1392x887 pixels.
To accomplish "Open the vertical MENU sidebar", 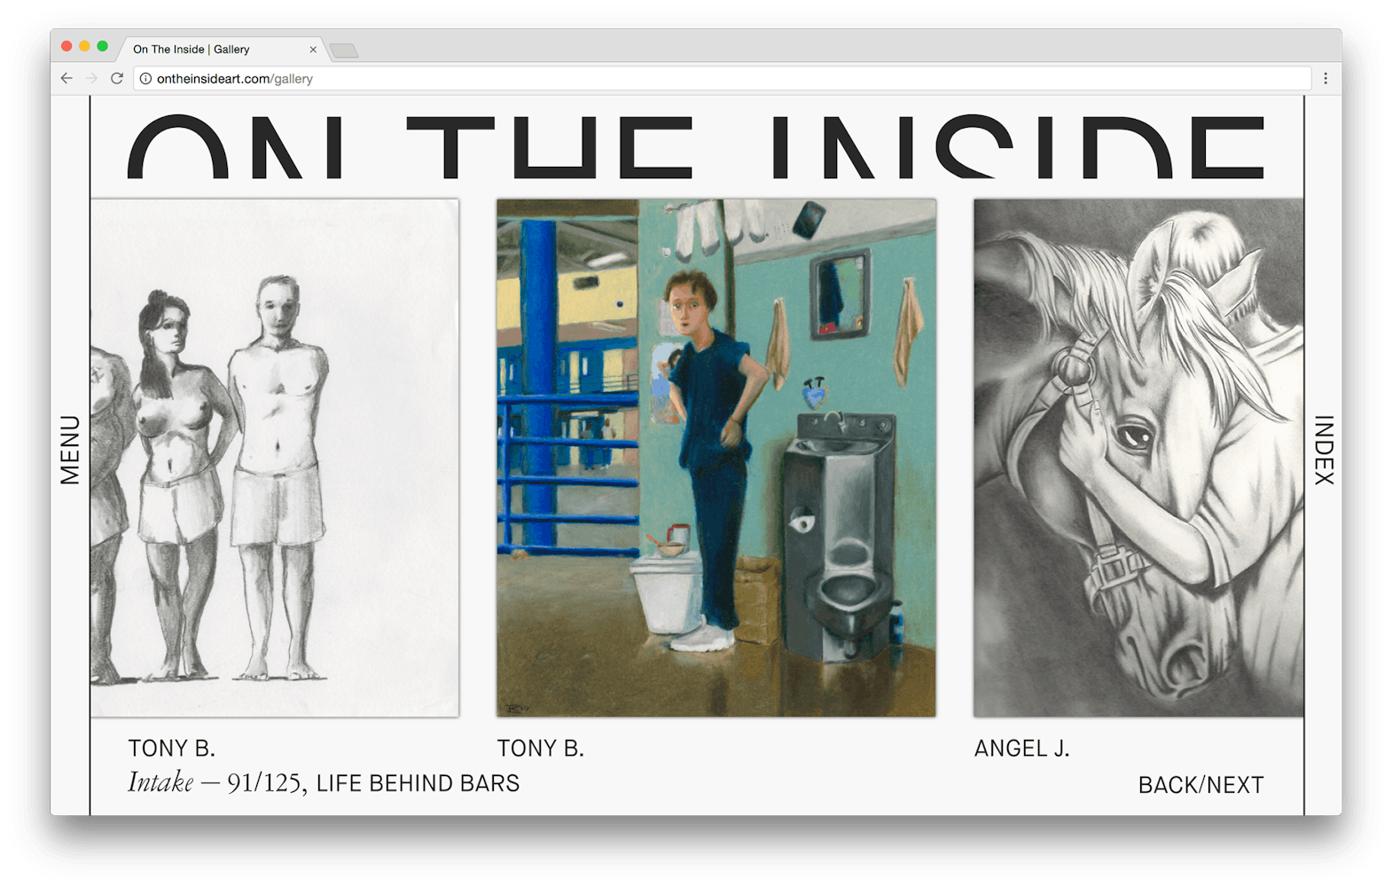I will [x=70, y=450].
